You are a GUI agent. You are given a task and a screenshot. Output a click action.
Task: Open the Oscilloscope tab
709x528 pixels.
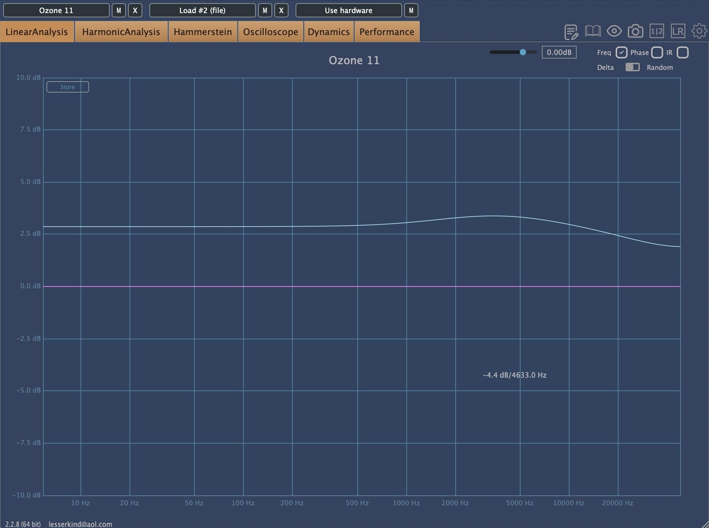click(x=270, y=32)
